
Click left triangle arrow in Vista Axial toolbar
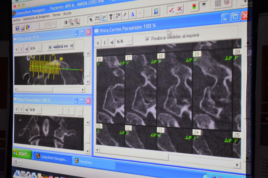point(26,49)
